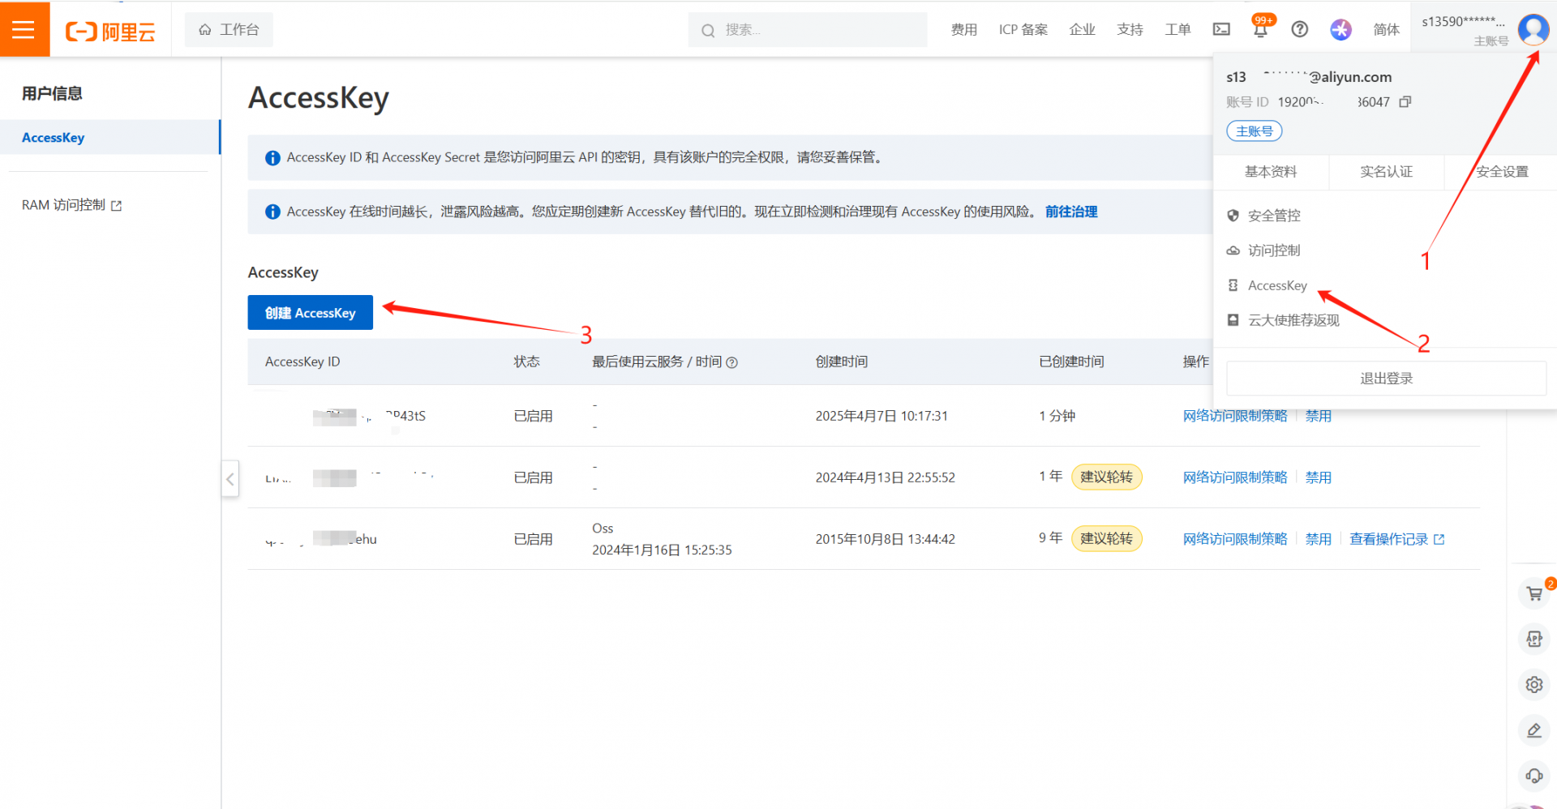Viewport: 1557px width, 809px height.
Task: Open the settings gear floating icon
Action: click(1534, 685)
